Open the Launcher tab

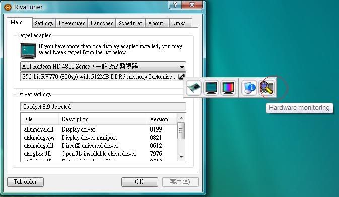pyautogui.click(x=102, y=23)
